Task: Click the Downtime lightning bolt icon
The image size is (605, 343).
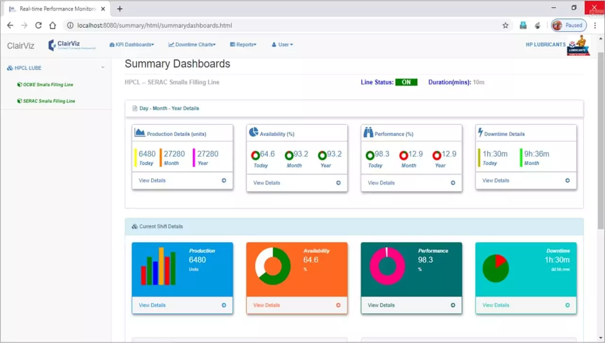Action: point(480,132)
